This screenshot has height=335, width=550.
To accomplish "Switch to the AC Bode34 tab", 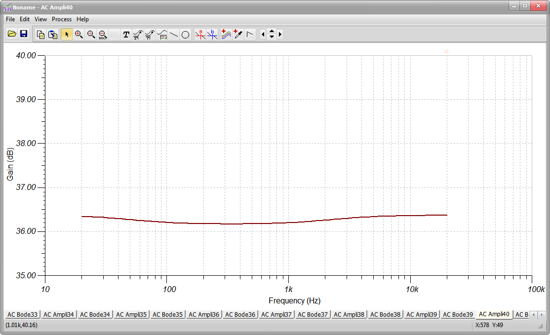I will click(x=95, y=314).
